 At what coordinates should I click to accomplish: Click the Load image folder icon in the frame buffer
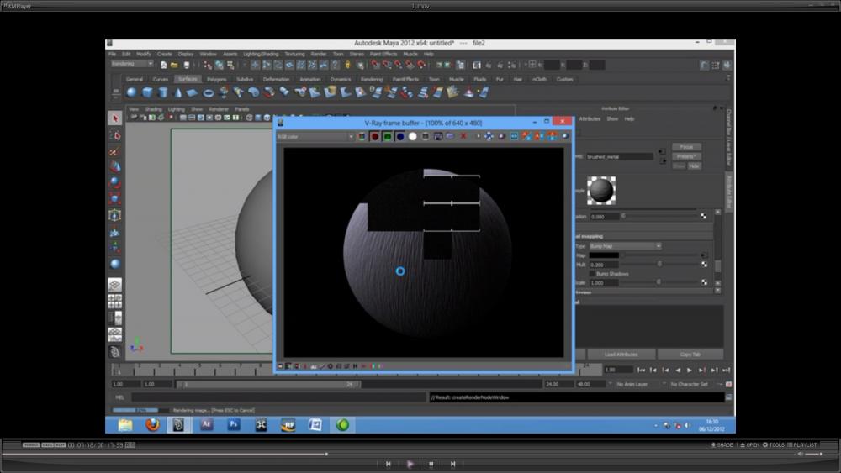tap(450, 137)
